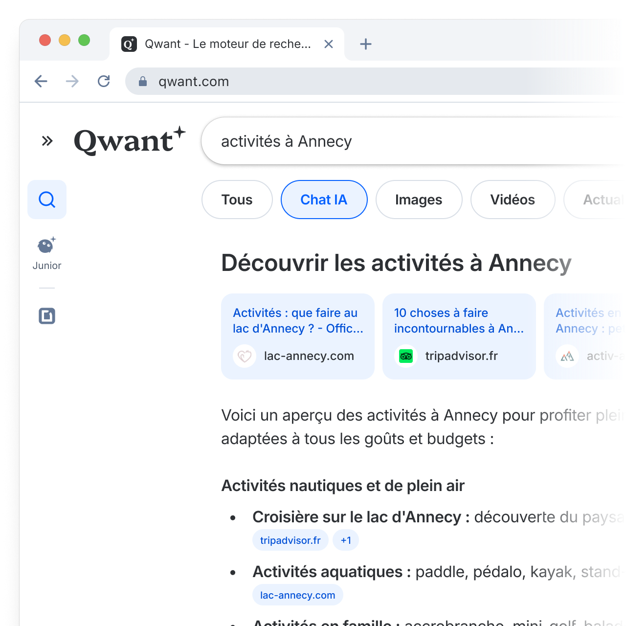The height and width of the screenshot is (626, 626).
Task: Select the search magnifier sidebar icon
Action: [47, 200]
